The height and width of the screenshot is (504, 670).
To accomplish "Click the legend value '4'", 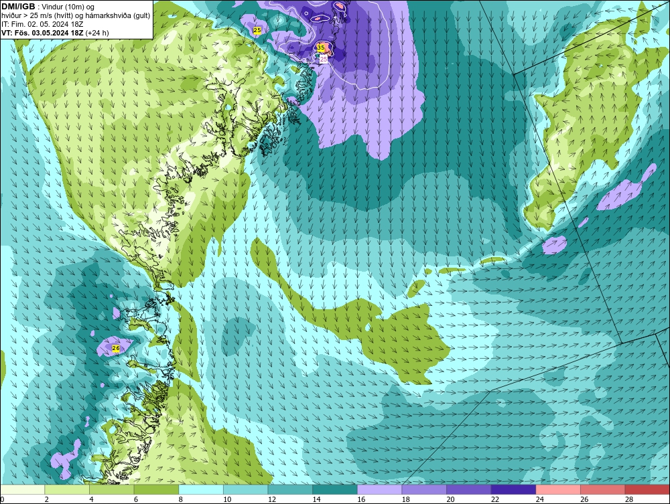I will point(91,500).
